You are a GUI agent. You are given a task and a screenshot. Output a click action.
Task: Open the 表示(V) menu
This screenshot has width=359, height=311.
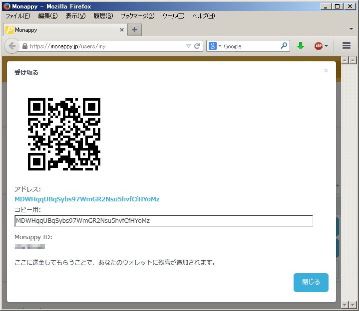tap(75, 16)
